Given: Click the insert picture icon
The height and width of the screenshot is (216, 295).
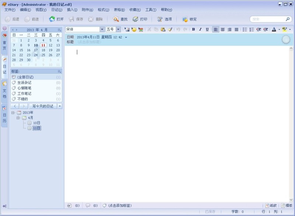Looking at the screenshot, I should pos(127,29).
